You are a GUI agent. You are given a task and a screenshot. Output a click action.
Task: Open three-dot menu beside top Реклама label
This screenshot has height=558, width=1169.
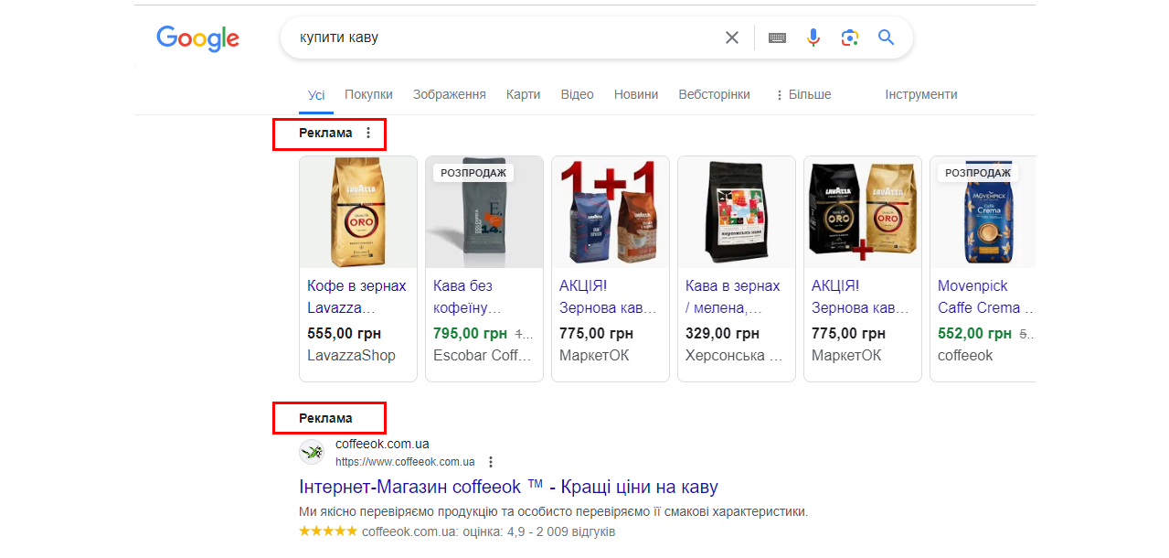coord(368,134)
